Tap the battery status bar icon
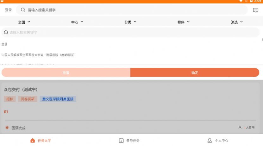 tap(251, 1)
